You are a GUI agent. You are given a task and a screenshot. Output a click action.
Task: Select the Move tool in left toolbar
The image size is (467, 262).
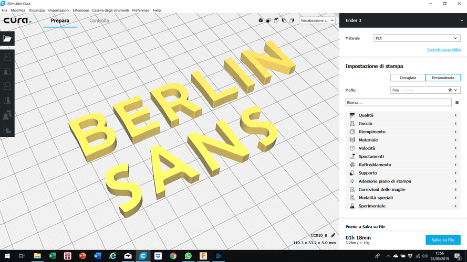pos(7,57)
